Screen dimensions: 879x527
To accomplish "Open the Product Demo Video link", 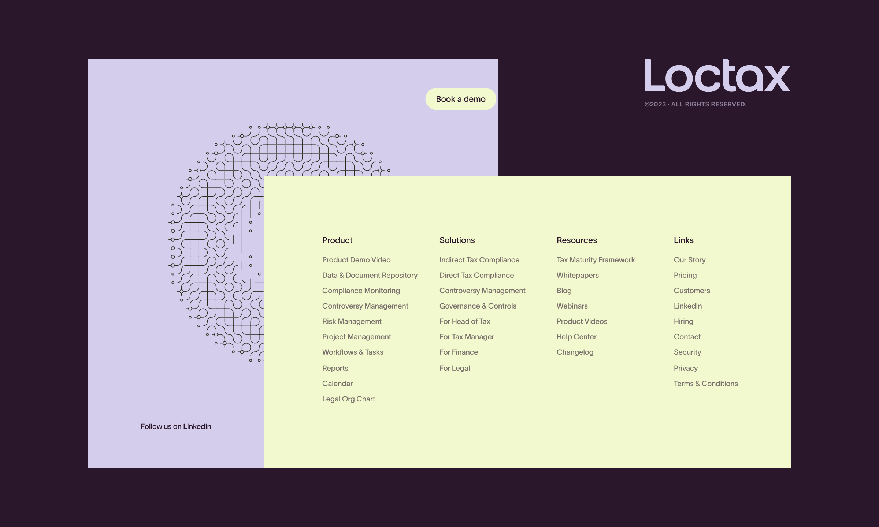I will coord(356,260).
